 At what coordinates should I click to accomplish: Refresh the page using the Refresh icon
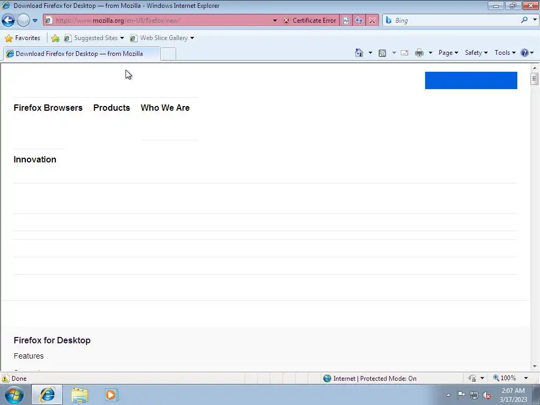point(359,21)
